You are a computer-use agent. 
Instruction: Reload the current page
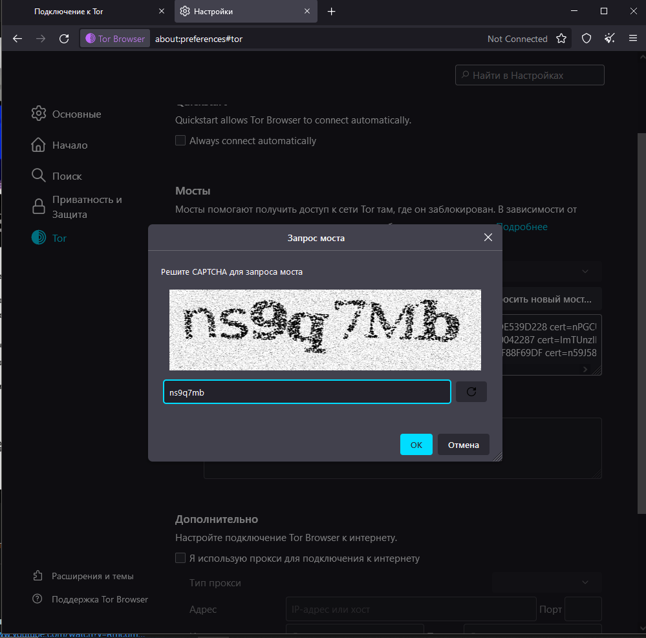[64, 39]
